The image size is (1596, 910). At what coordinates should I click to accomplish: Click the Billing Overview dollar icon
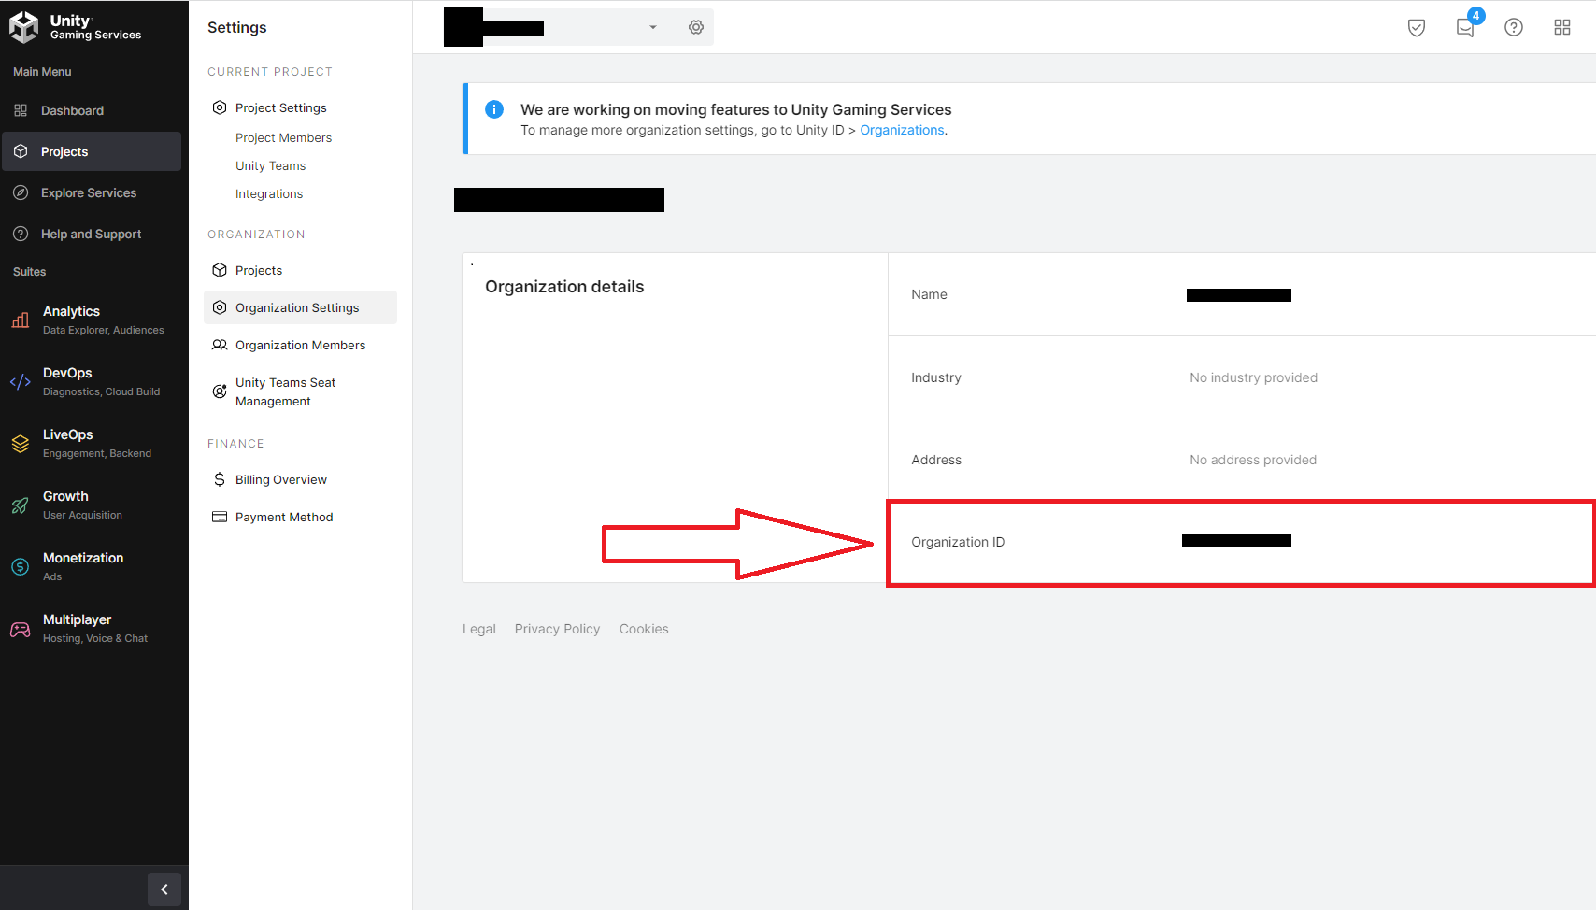tap(220, 479)
